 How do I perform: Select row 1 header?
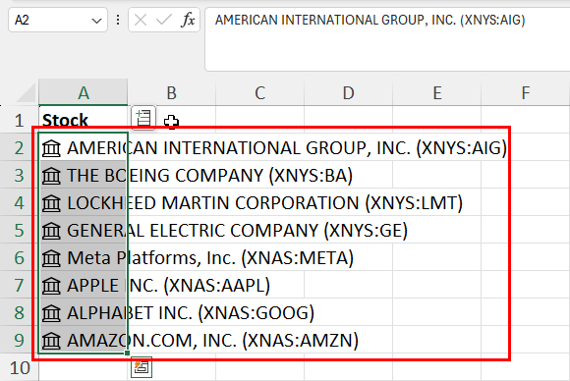20,120
